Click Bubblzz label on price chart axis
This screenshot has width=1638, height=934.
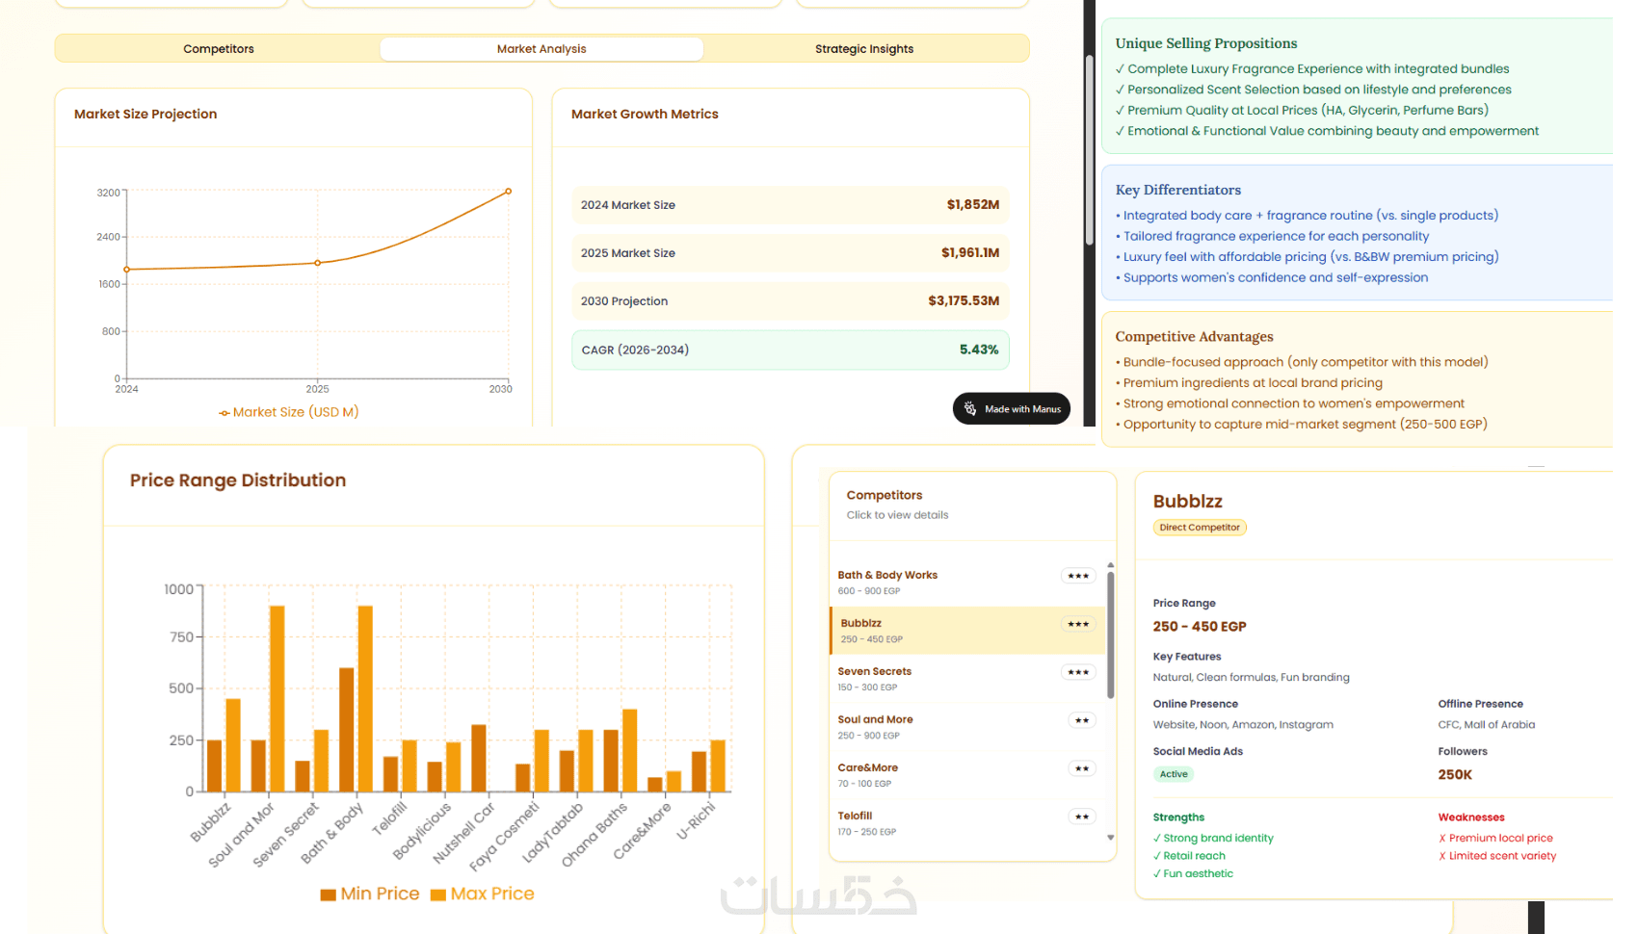coord(211,822)
